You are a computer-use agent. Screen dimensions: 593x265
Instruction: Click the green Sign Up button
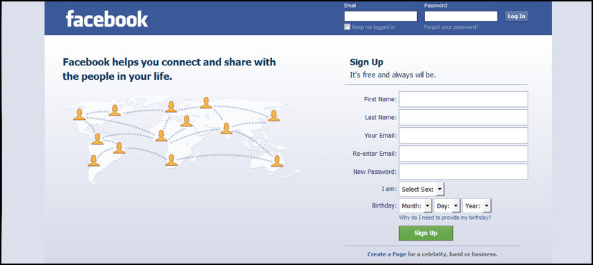[426, 233]
